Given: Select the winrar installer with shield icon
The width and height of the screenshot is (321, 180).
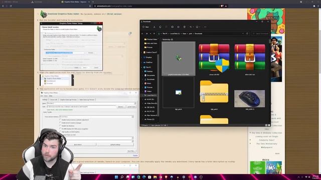Looking at the screenshot, I should pyautogui.click(x=214, y=59).
